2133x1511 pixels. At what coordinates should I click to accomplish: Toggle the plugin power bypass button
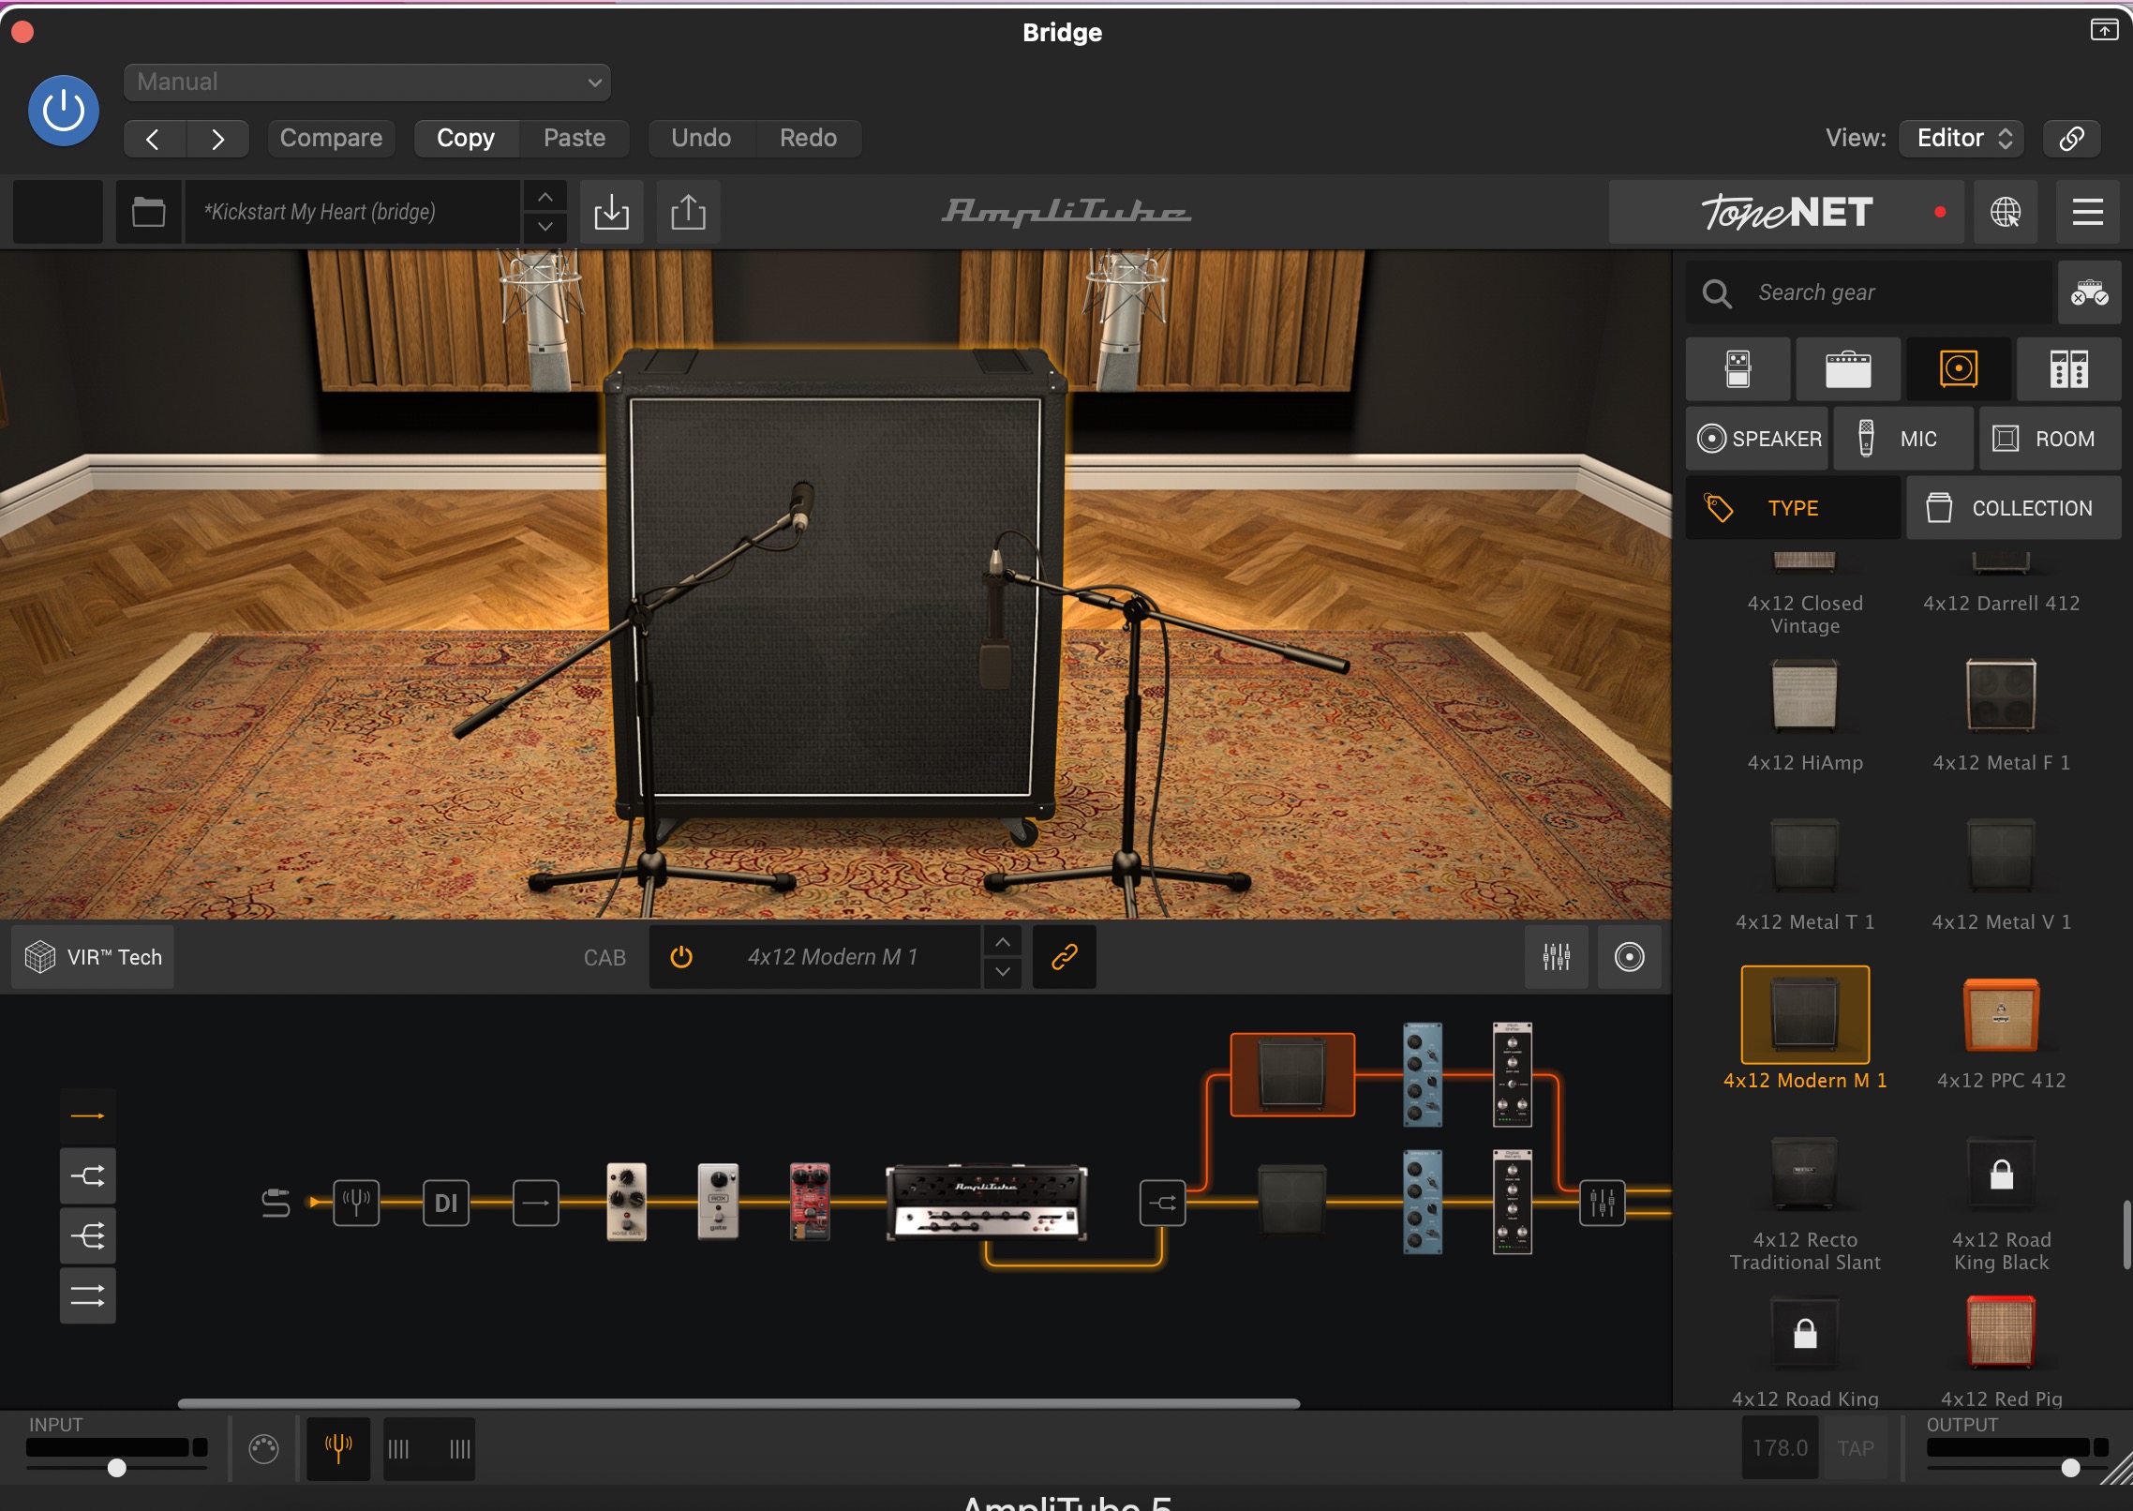(64, 111)
